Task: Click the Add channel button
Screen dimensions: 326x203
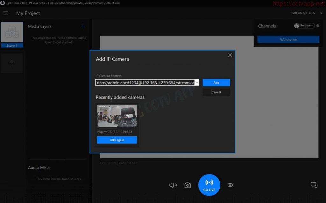Action: [x=288, y=39]
